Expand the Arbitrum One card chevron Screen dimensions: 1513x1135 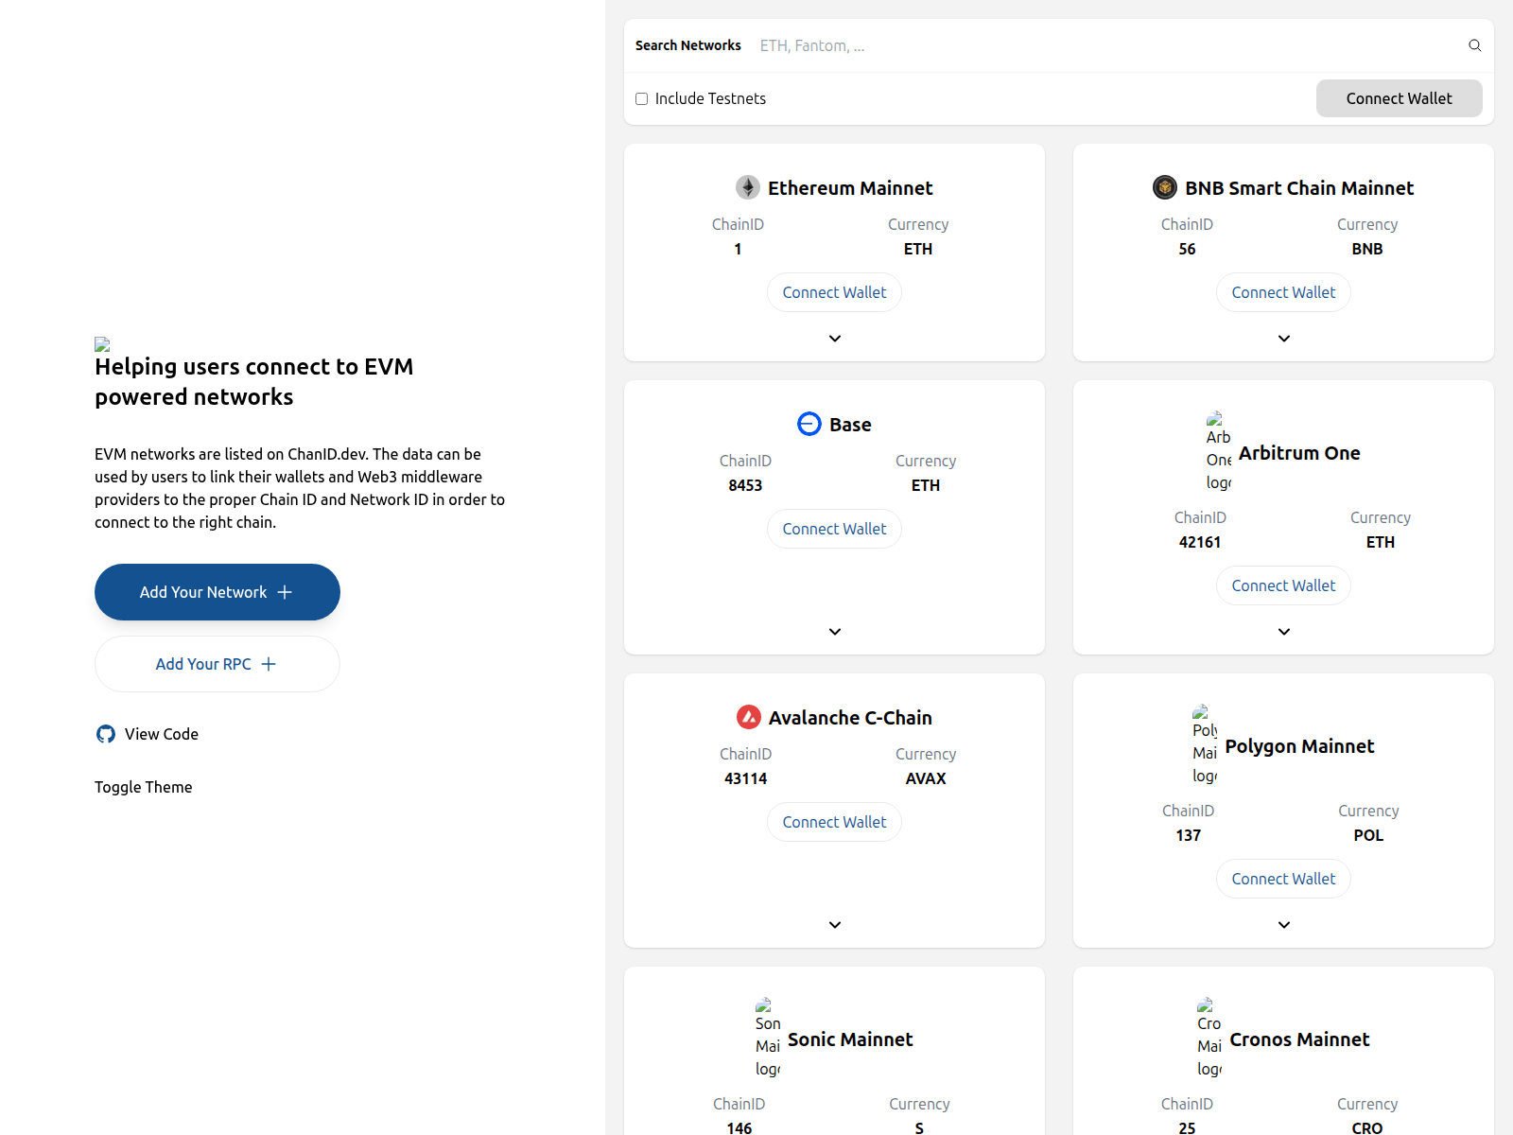[x=1284, y=632]
